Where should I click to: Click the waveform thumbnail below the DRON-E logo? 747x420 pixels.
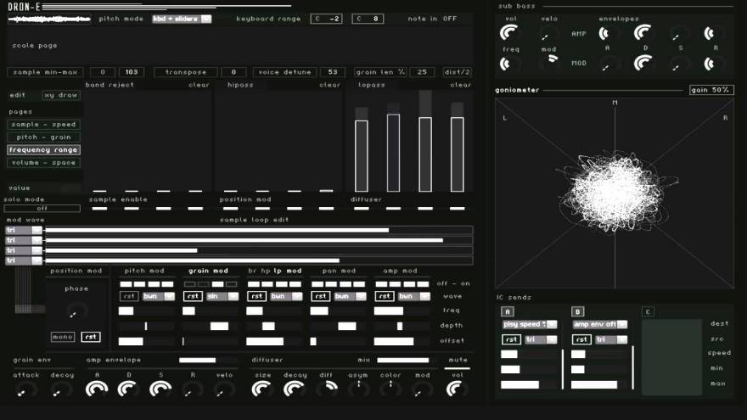[49, 19]
